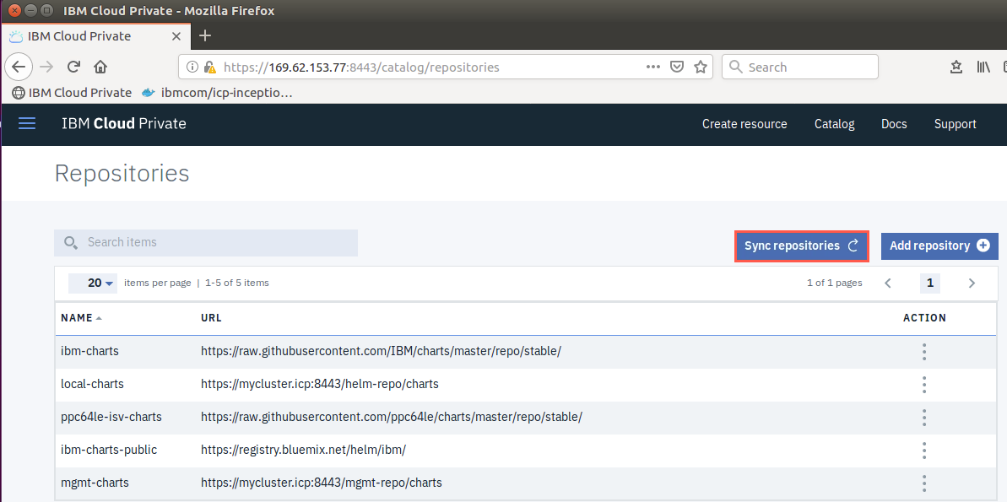
Task: Click the magnifier icon in Search items
Action: click(71, 243)
